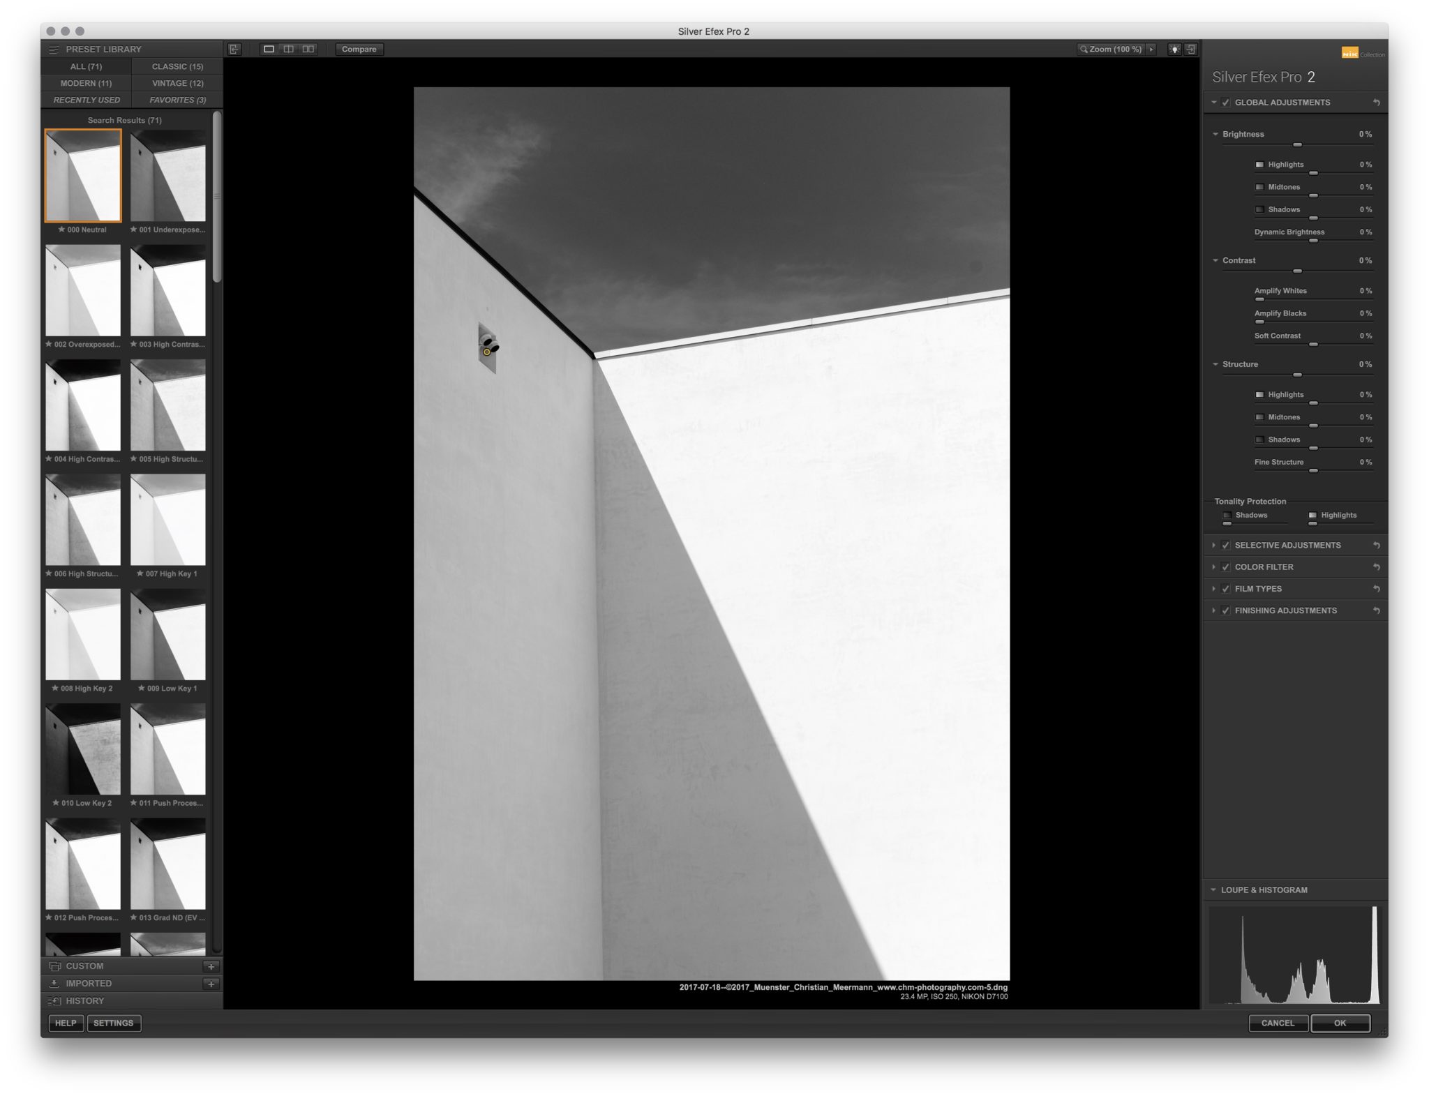Toggle Selective Adjustments checkbox

1226,546
